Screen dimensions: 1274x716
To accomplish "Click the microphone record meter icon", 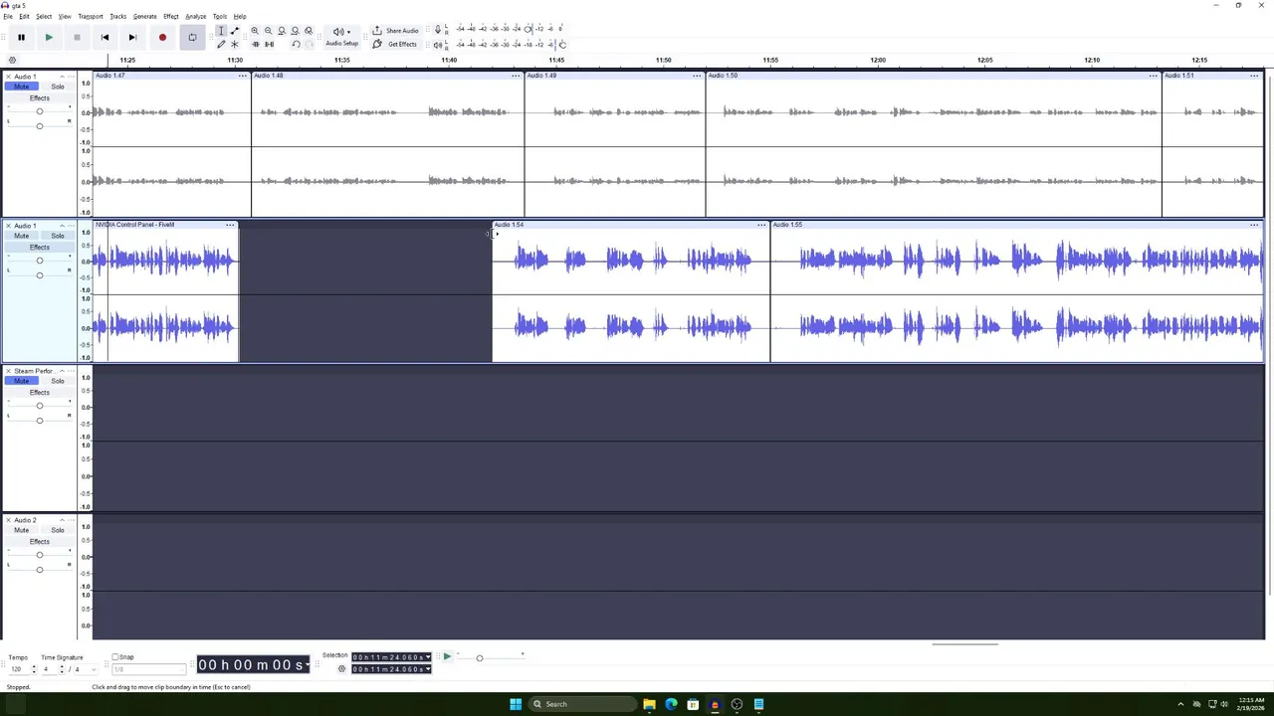I will [x=438, y=30].
